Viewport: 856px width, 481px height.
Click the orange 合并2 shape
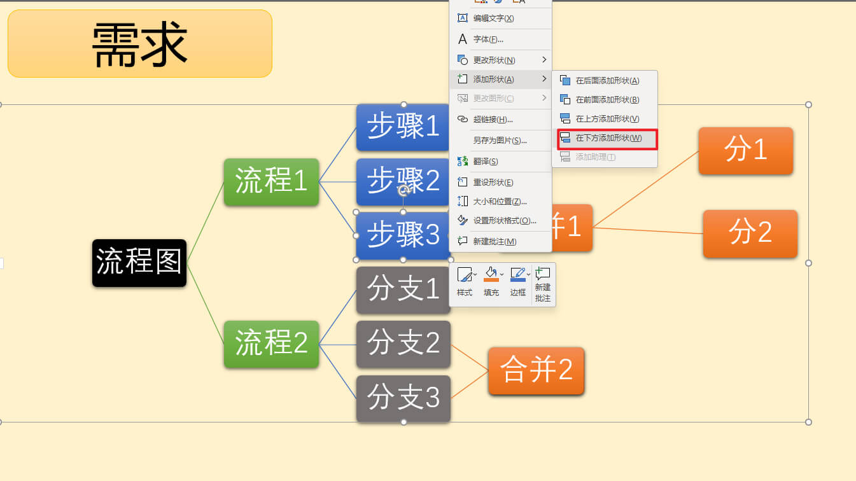tap(536, 371)
